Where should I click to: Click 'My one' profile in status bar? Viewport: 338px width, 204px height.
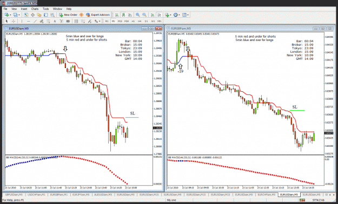tap(171, 200)
